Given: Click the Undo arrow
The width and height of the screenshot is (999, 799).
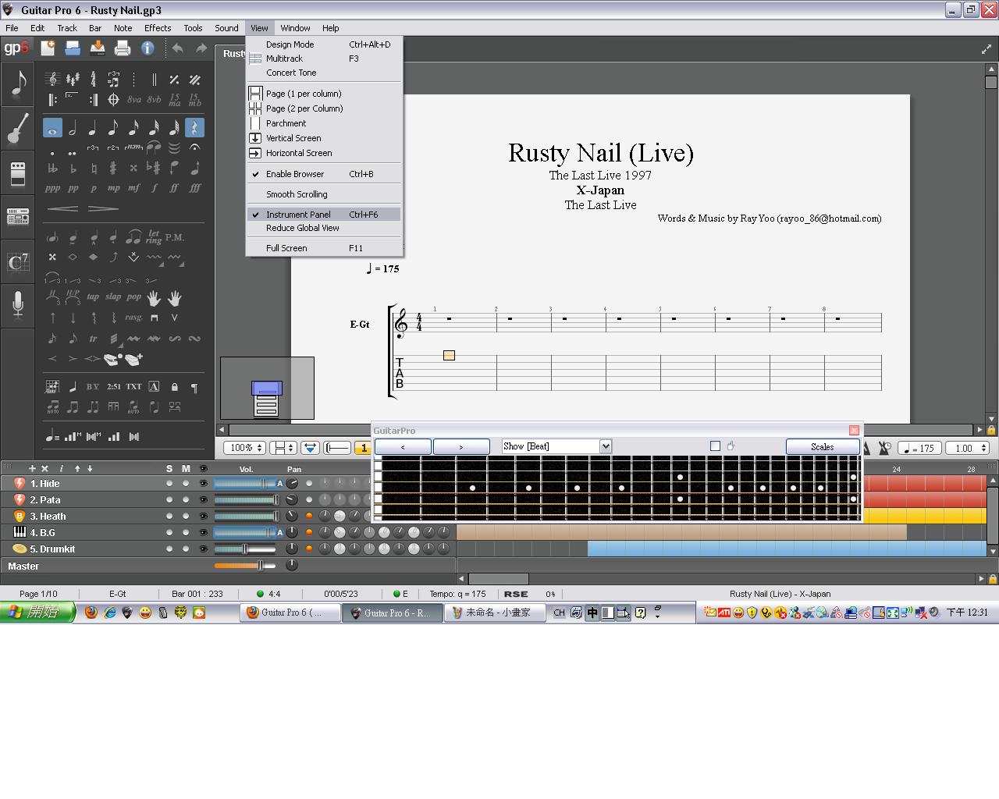Looking at the screenshot, I should [178, 48].
